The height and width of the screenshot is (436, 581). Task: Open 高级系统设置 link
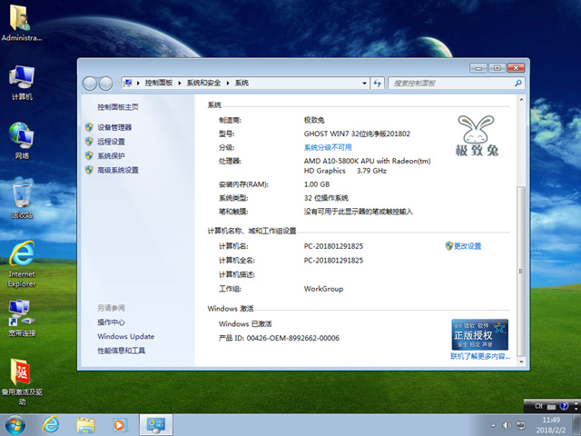click(x=118, y=170)
